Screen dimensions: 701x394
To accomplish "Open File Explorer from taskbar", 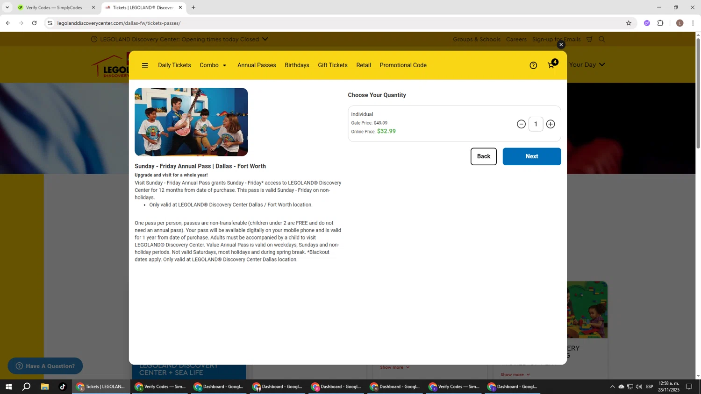I will pyautogui.click(x=45, y=387).
